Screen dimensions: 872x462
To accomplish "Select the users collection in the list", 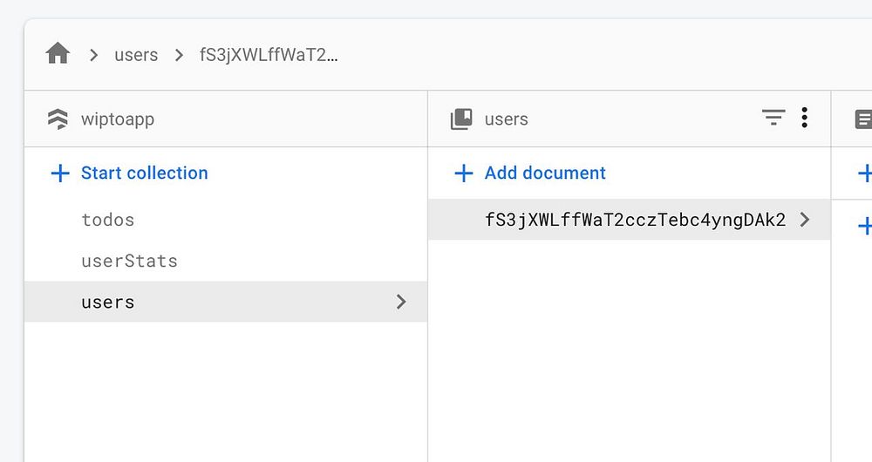I will [108, 302].
